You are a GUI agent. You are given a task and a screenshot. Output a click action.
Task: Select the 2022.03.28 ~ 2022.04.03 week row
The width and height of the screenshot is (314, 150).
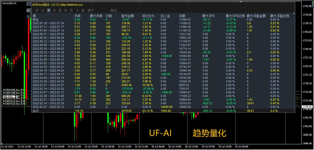click(163, 81)
